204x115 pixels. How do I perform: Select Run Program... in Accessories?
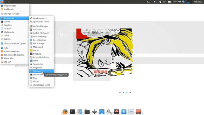41,18
